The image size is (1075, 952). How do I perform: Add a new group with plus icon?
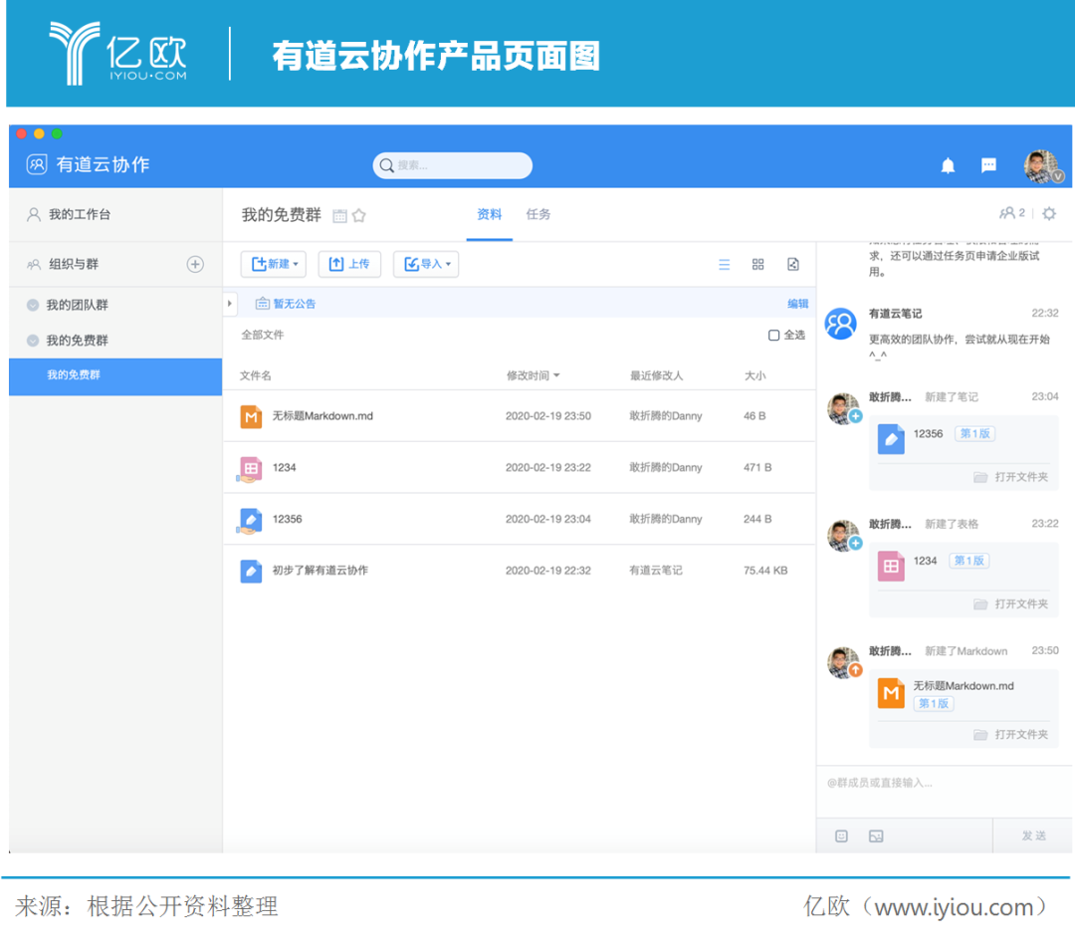(195, 264)
